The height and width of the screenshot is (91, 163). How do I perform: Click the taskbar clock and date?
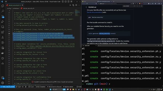(x=158, y=89)
